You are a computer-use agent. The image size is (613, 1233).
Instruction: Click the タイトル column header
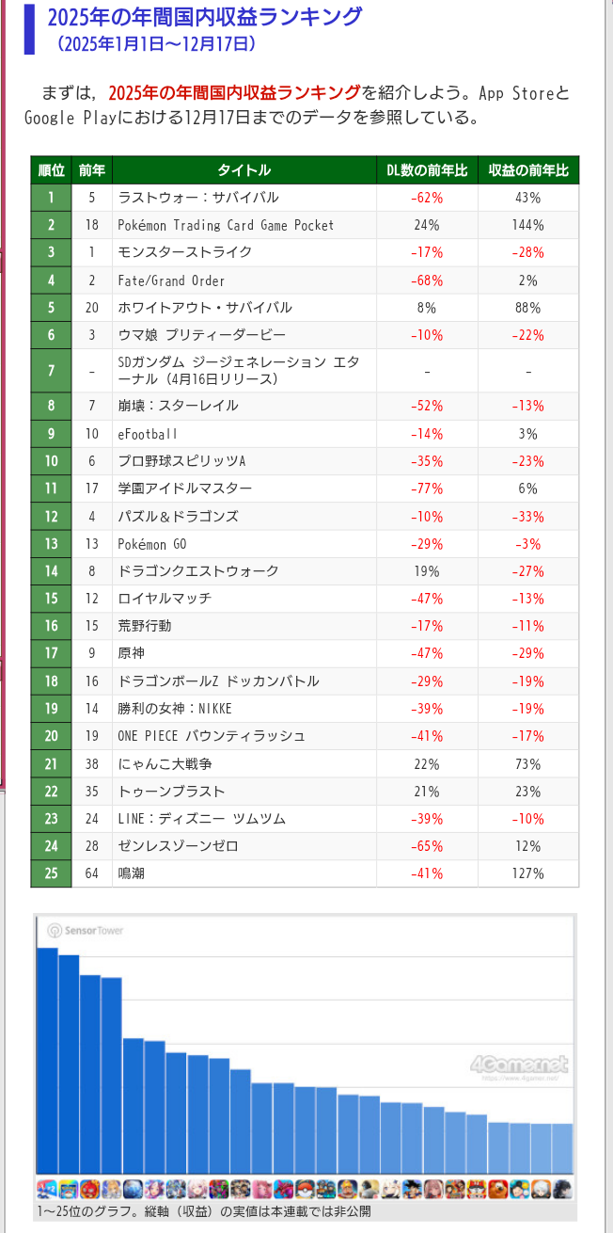click(244, 170)
